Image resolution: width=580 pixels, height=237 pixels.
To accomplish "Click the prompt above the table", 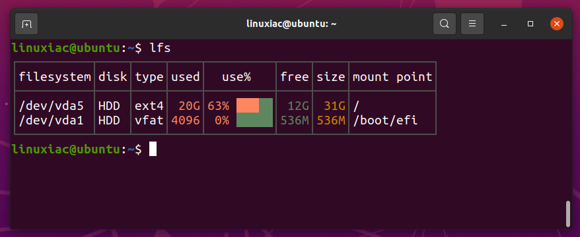I will point(77,48).
